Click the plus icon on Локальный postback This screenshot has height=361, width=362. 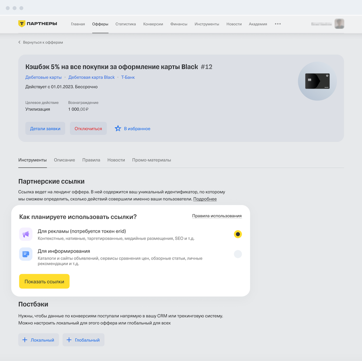(x=25, y=340)
